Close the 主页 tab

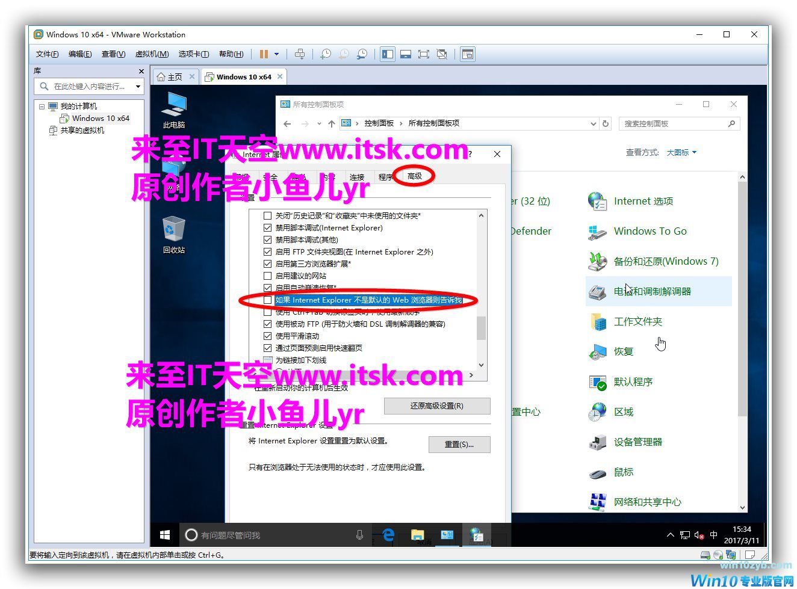(x=192, y=76)
